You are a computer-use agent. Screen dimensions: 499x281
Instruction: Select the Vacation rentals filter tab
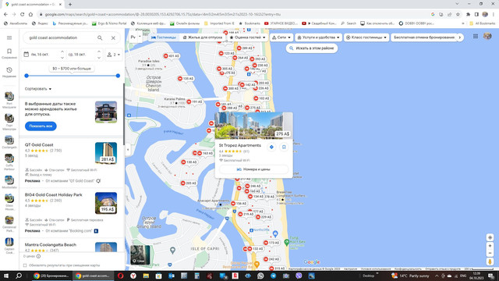pyautogui.click(x=203, y=37)
